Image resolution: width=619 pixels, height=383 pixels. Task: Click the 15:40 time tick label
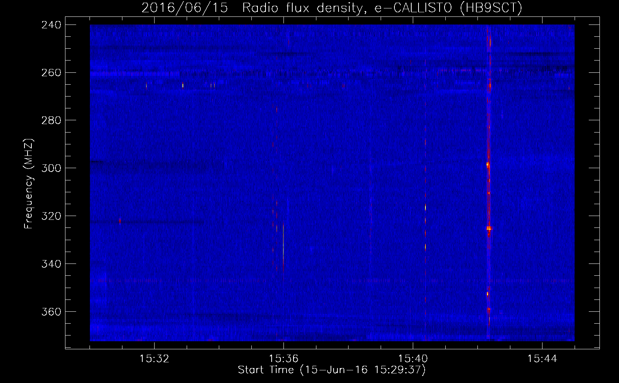[413, 359]
